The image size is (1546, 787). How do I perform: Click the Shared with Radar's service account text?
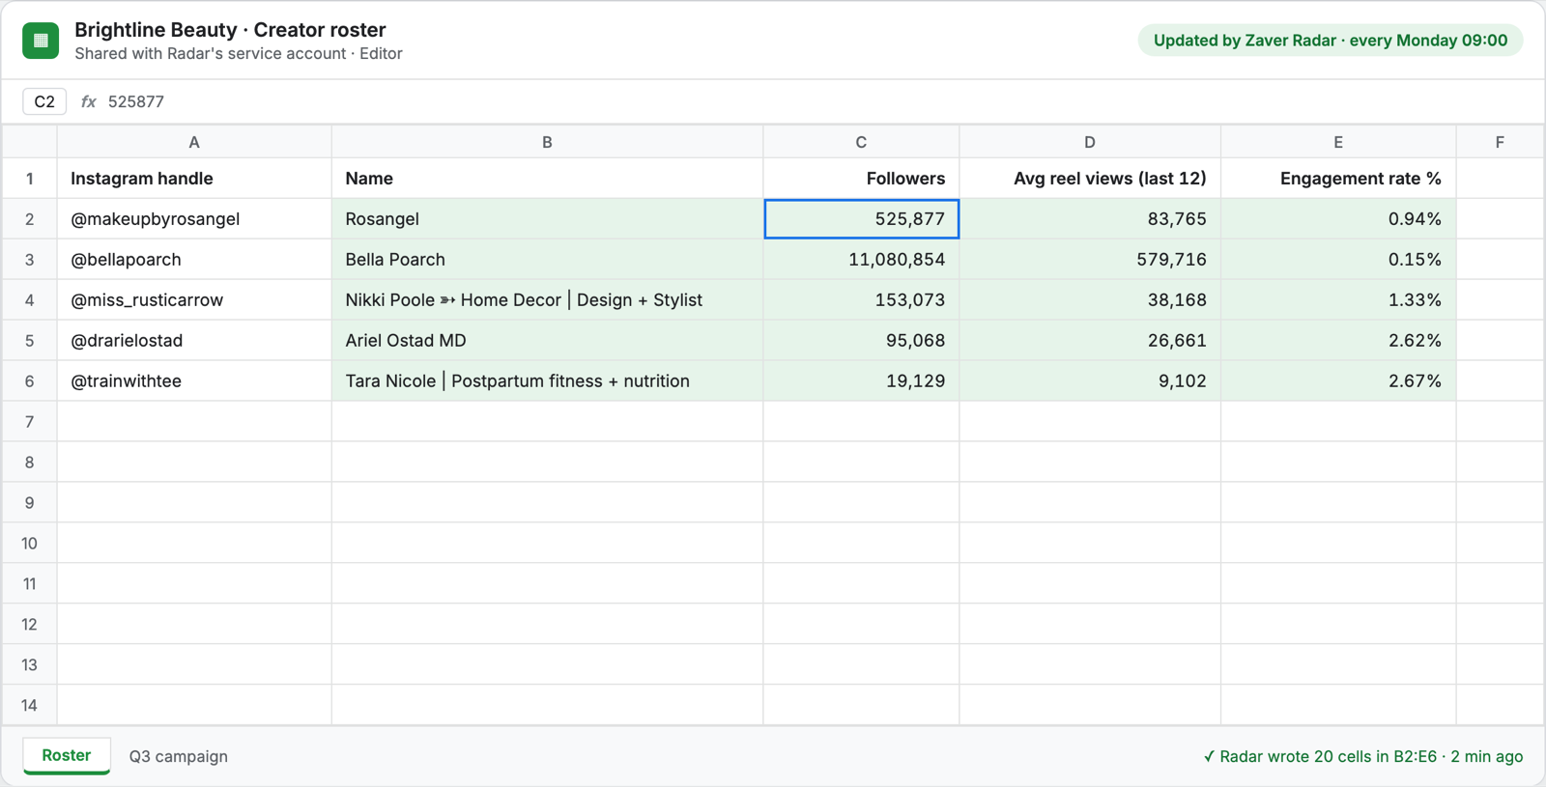click(239, 54)
